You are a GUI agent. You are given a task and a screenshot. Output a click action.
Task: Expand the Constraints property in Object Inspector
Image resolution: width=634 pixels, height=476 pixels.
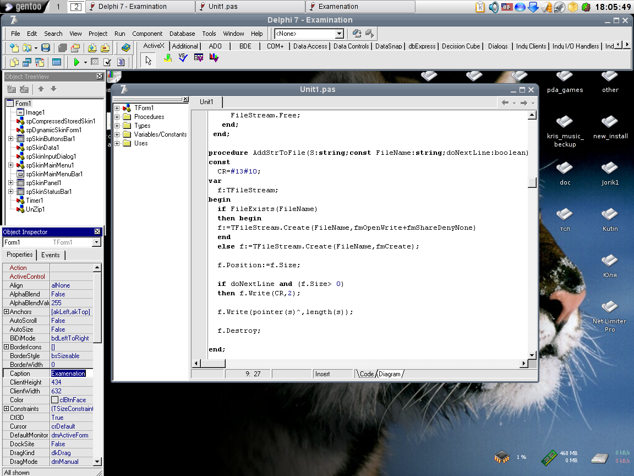tap(6, 409)
